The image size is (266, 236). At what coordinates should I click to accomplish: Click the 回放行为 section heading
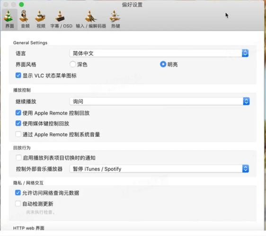(22, 148)
